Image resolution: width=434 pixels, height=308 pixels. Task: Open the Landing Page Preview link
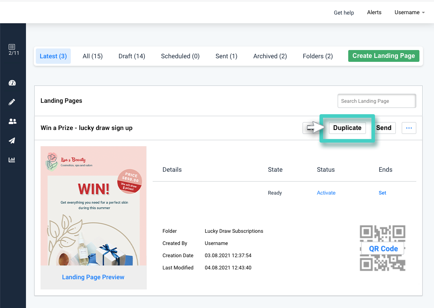click(x=93, y=277)
